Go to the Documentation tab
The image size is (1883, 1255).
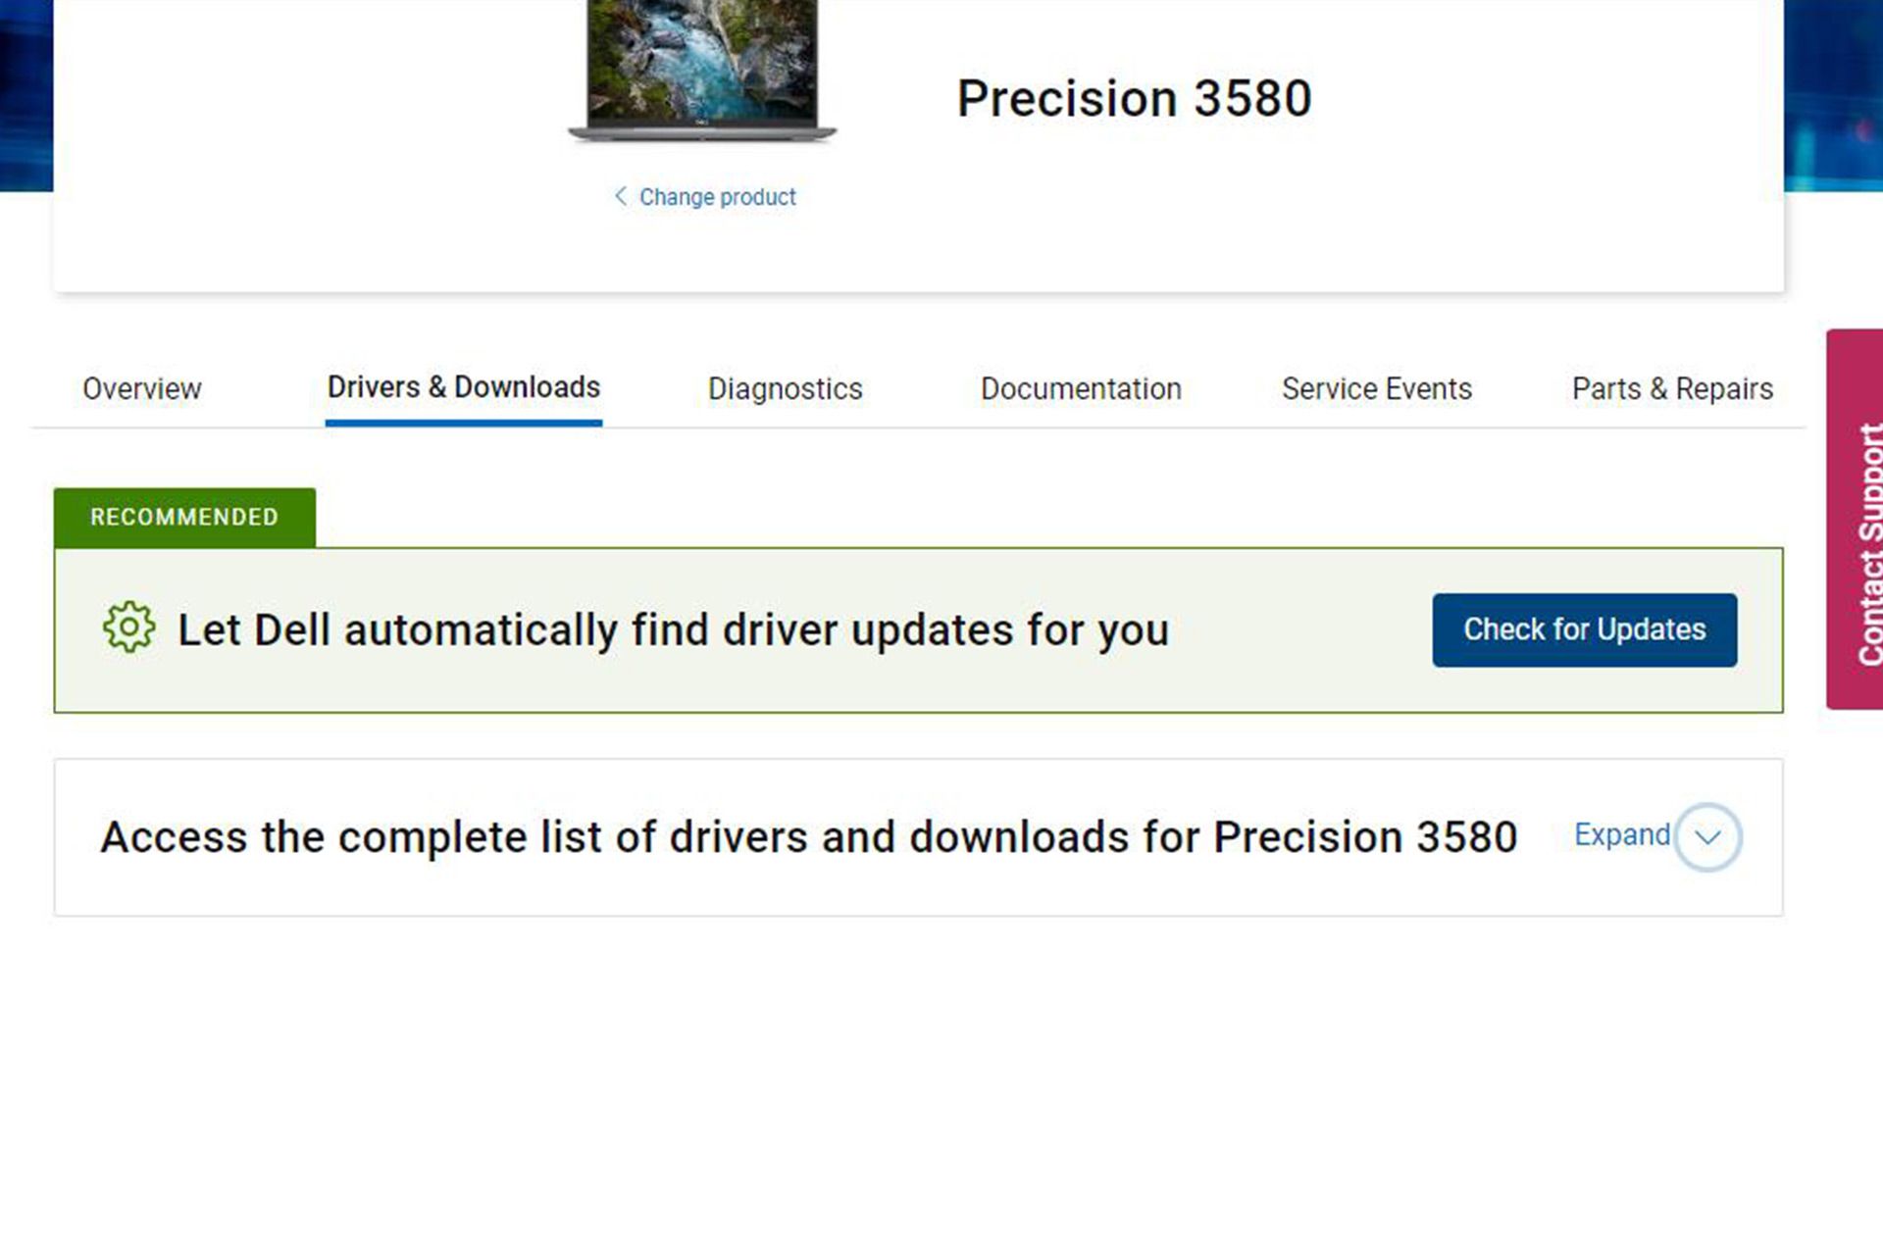coord(1081,389)
